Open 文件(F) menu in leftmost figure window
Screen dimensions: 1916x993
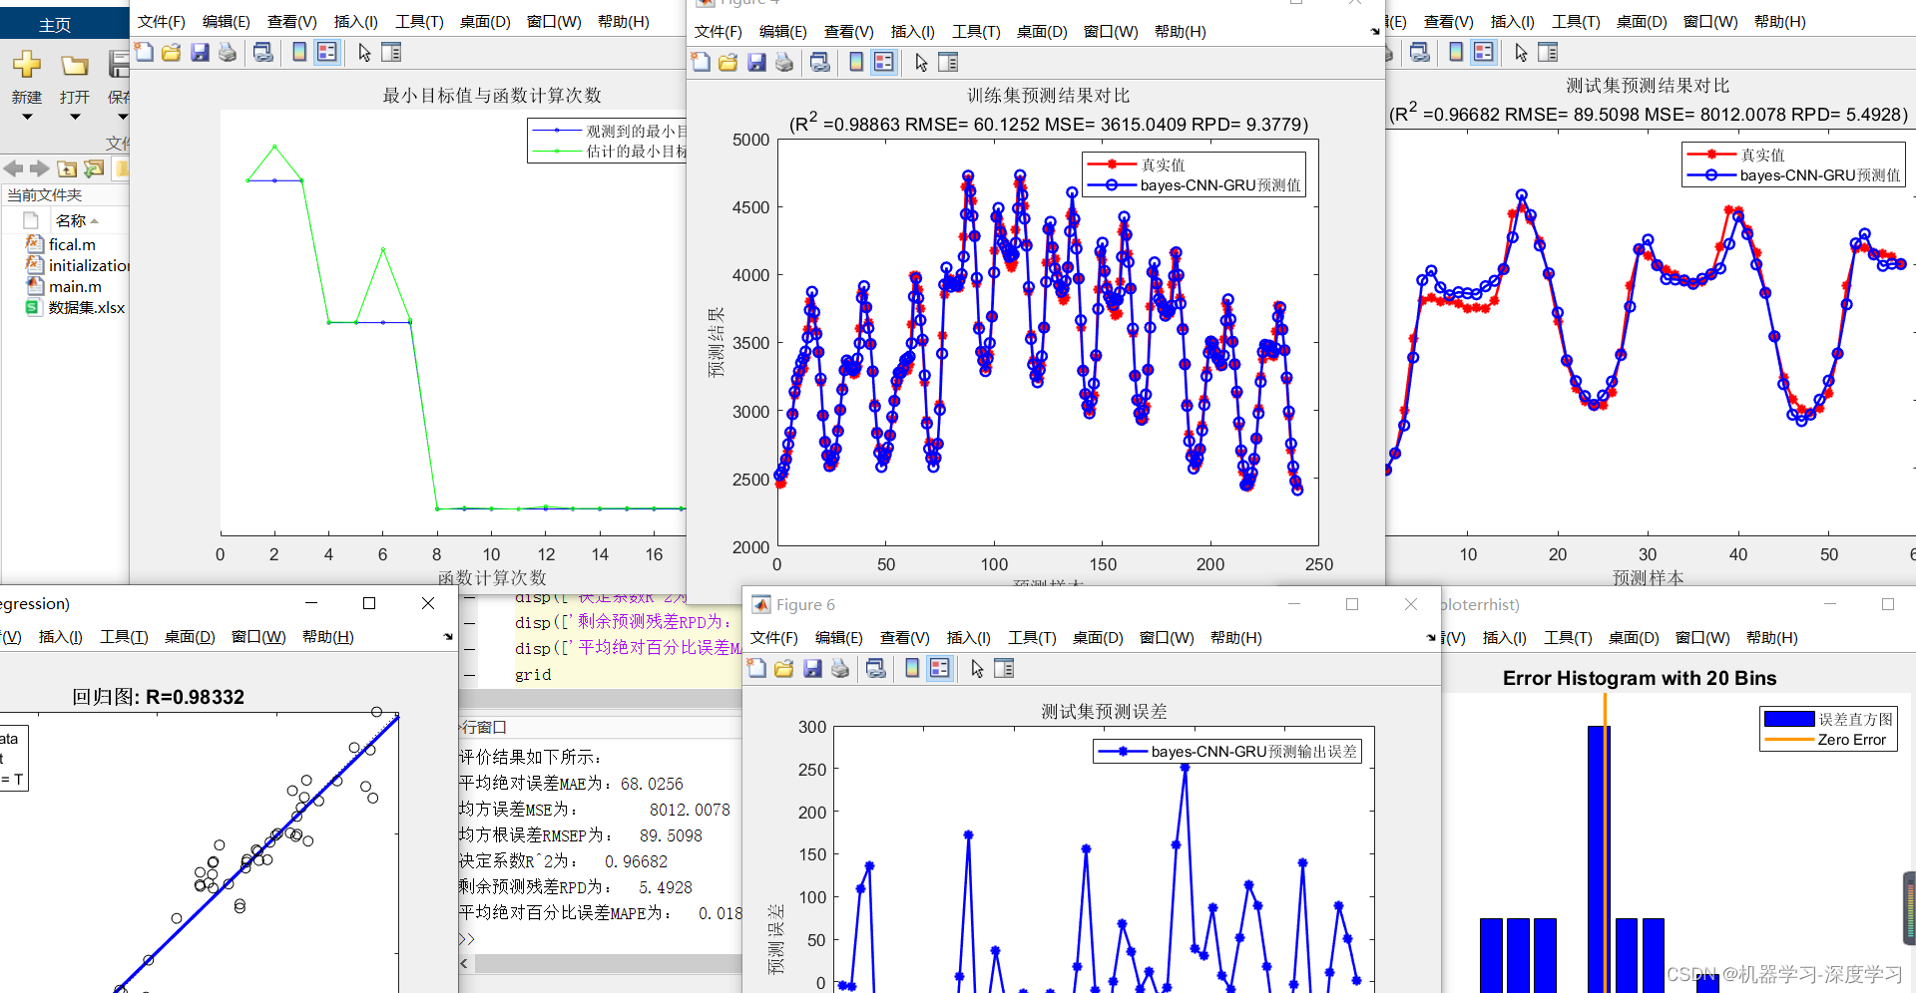click(162, 21)
